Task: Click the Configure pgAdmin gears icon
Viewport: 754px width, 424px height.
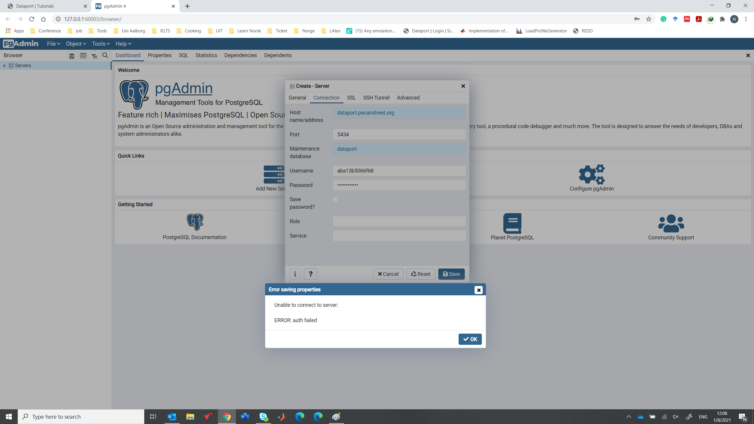Action: pyautogui.click(x=591, y=174)
